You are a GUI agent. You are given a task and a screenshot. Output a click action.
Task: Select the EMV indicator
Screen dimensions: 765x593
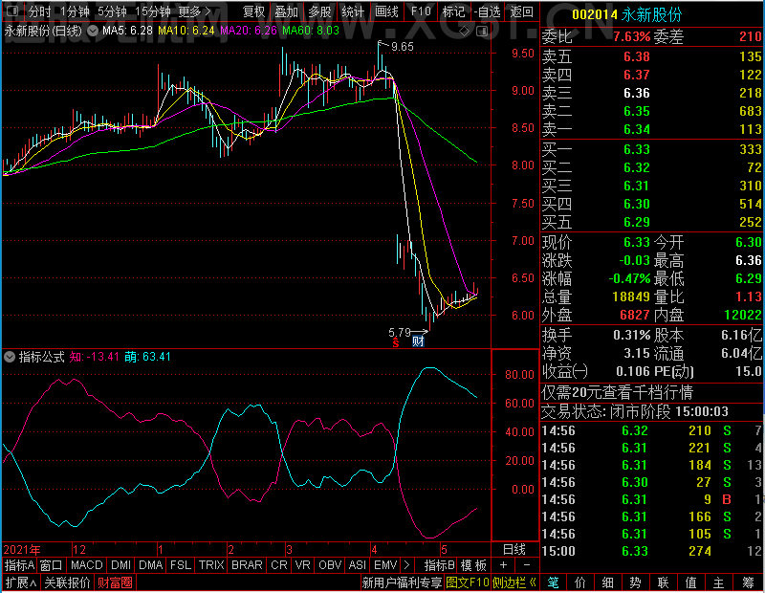coord(385,565)
